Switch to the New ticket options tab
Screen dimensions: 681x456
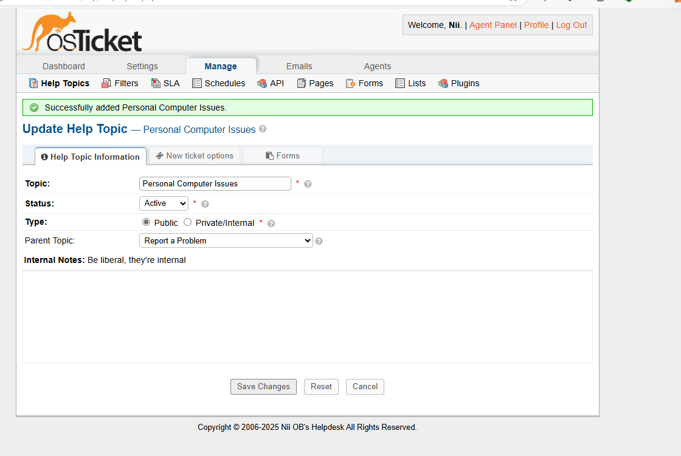click(x=195, y=155)
